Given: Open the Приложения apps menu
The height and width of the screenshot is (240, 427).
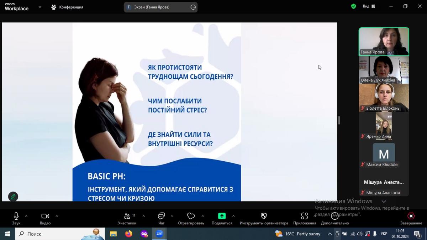Looking at the screenshot, I should (305, 219).
